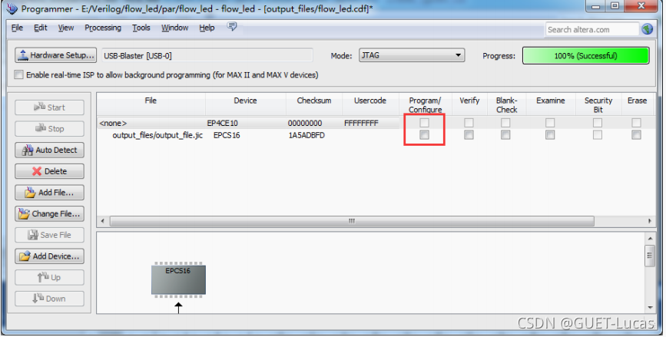Check Examine for the EP4CE10 row
This screenshot has width=666, height=337.
coord(550,123)
